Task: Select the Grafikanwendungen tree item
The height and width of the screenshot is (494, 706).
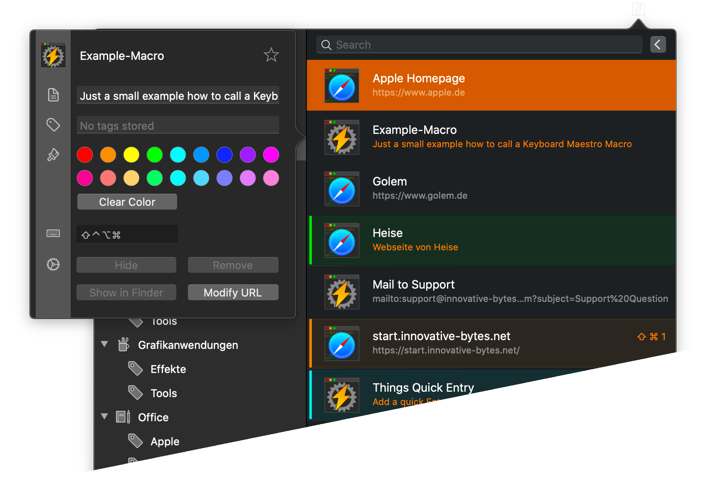Action: point(188,345)
